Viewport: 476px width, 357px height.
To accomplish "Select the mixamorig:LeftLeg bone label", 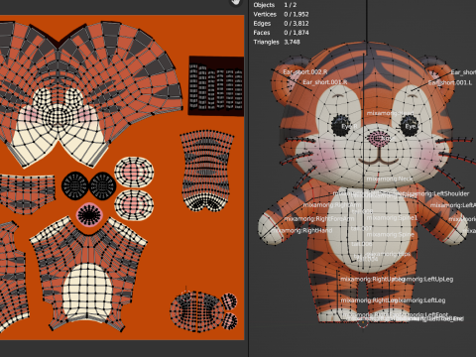I will click(419, 300).
